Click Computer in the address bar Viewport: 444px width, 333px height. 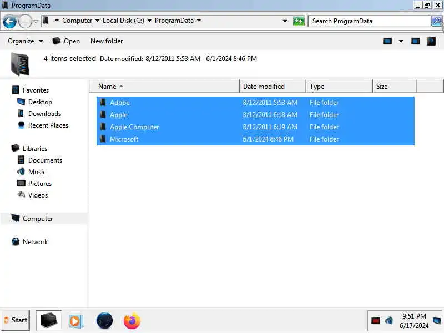click(77, 21)
